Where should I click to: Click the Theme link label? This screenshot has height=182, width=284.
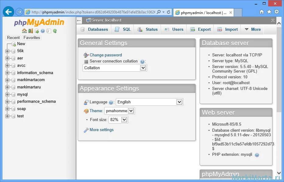pyautogui.click(x=96, y=111)
